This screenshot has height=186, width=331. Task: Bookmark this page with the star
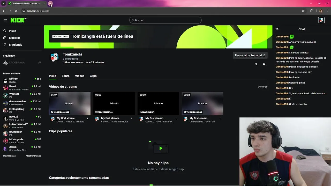[x=303, y=11]
